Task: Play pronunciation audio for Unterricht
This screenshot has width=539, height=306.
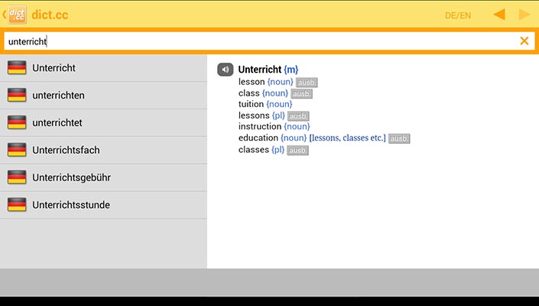Action: 225,70
